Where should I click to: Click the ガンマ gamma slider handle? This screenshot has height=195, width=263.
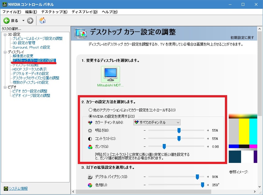pos(164,146)
